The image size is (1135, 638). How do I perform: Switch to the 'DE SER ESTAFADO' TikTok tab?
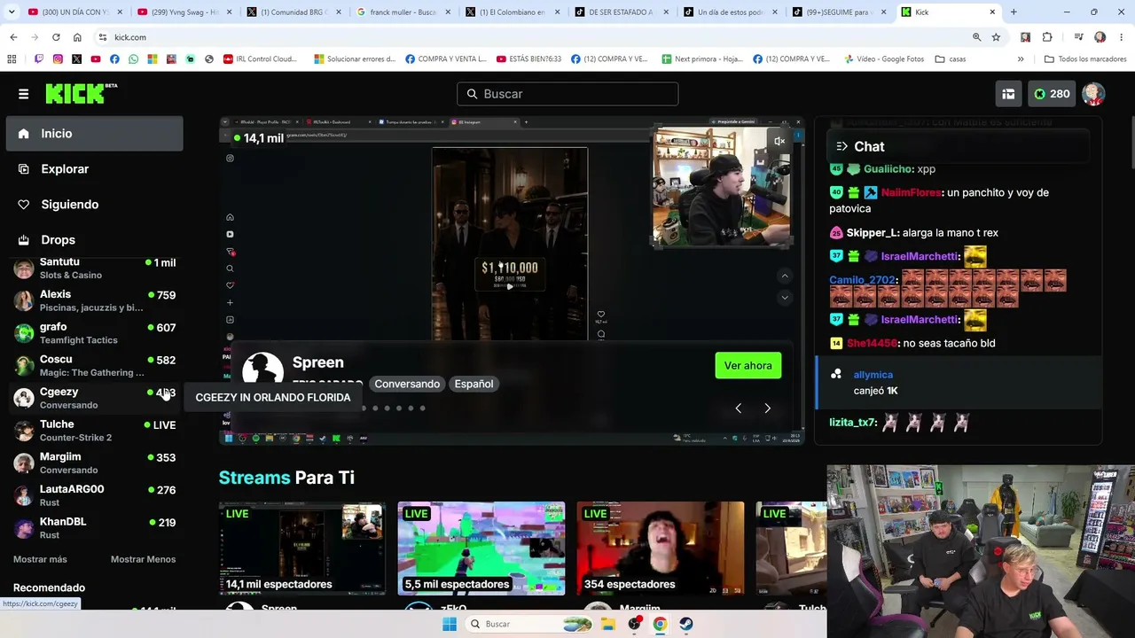621,12
